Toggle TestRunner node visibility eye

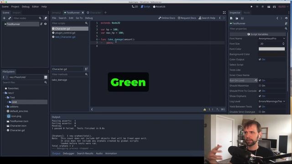point(45,24)
